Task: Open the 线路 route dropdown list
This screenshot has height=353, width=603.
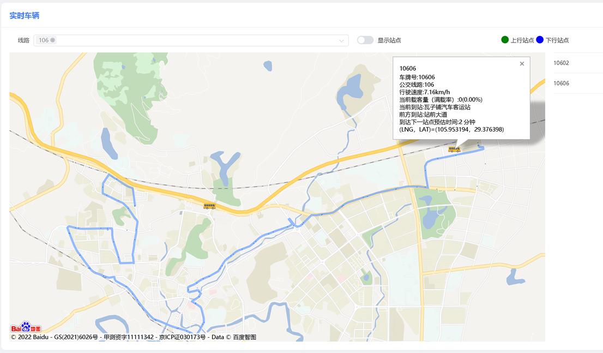Action: coord(191,40)
